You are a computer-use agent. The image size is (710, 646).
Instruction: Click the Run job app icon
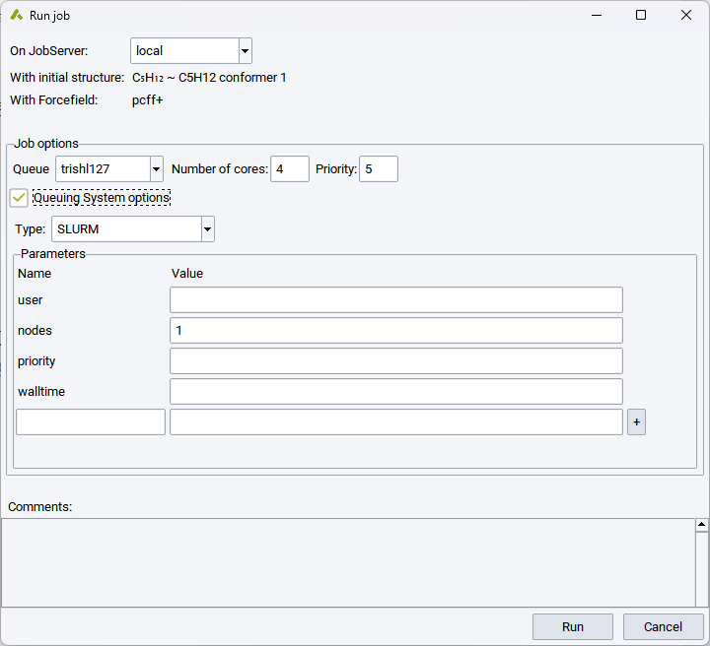17,15
